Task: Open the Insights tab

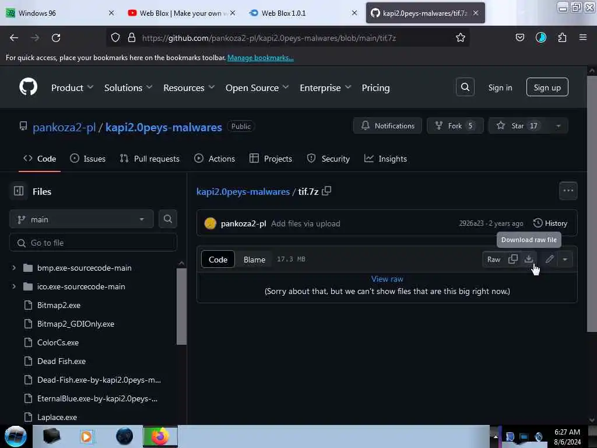Action: (x=385, y=159)
